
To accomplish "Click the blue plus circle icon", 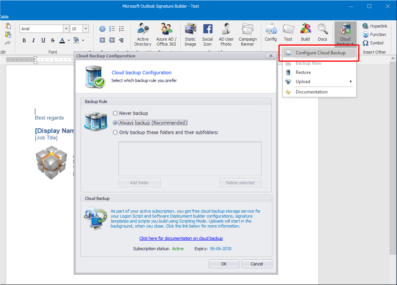I will pyautogui.click(x=102, y=29).
